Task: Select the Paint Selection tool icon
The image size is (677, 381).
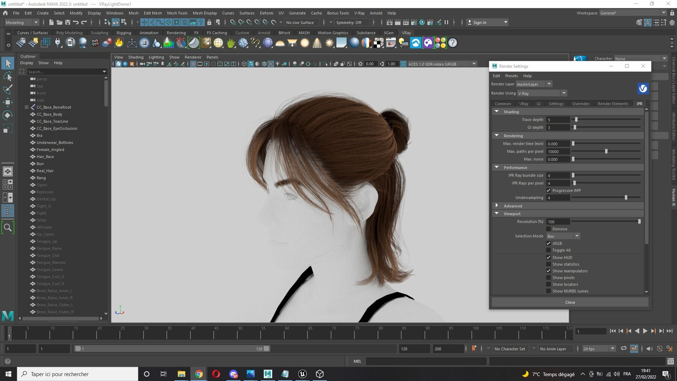Action: 8,89
